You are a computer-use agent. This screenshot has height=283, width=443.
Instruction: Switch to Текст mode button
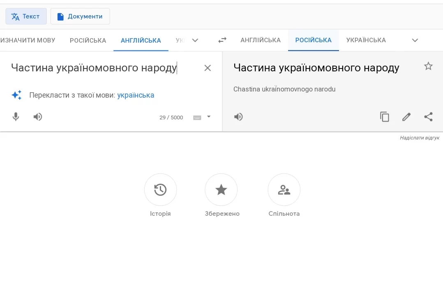pyautogui.click(x=26, y=16)
